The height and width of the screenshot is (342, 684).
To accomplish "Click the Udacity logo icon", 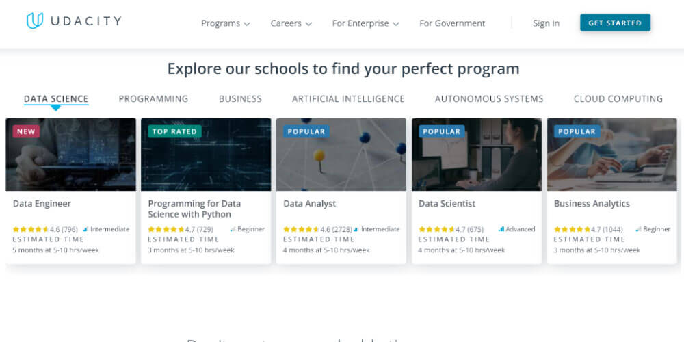I will 34,21.
